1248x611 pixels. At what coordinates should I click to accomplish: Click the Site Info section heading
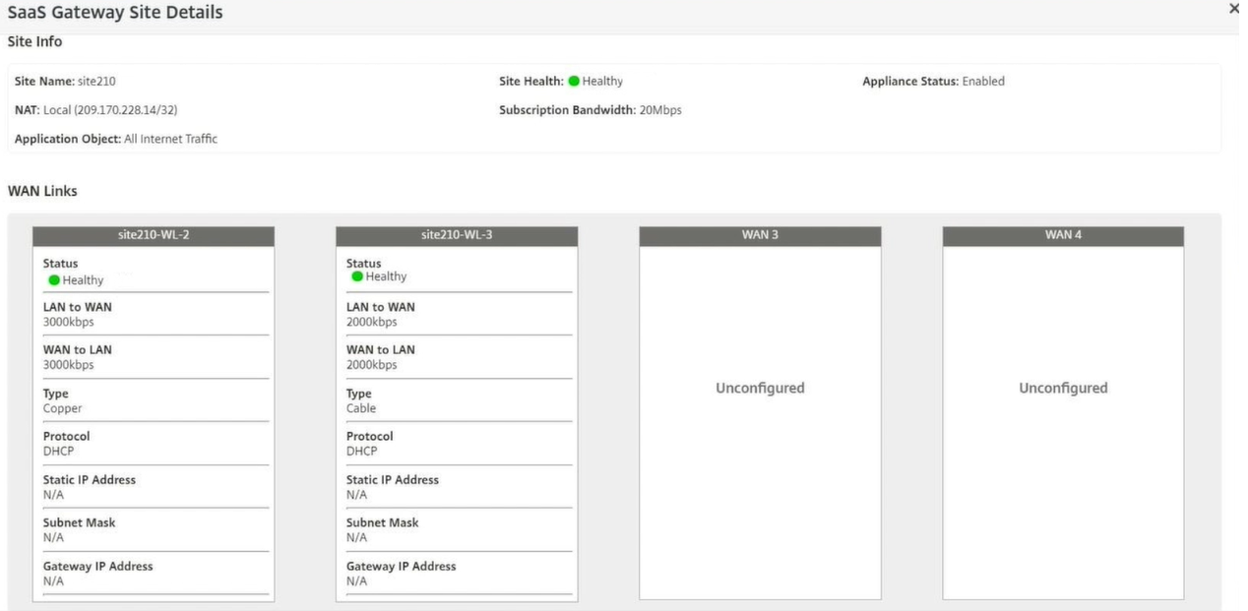[x=35, y=42]
